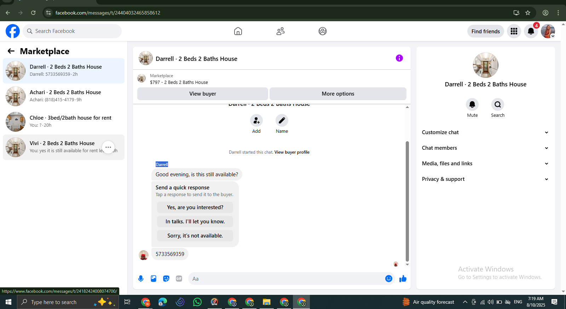Click the chat messages scrollbar thumb

(407, 201)
